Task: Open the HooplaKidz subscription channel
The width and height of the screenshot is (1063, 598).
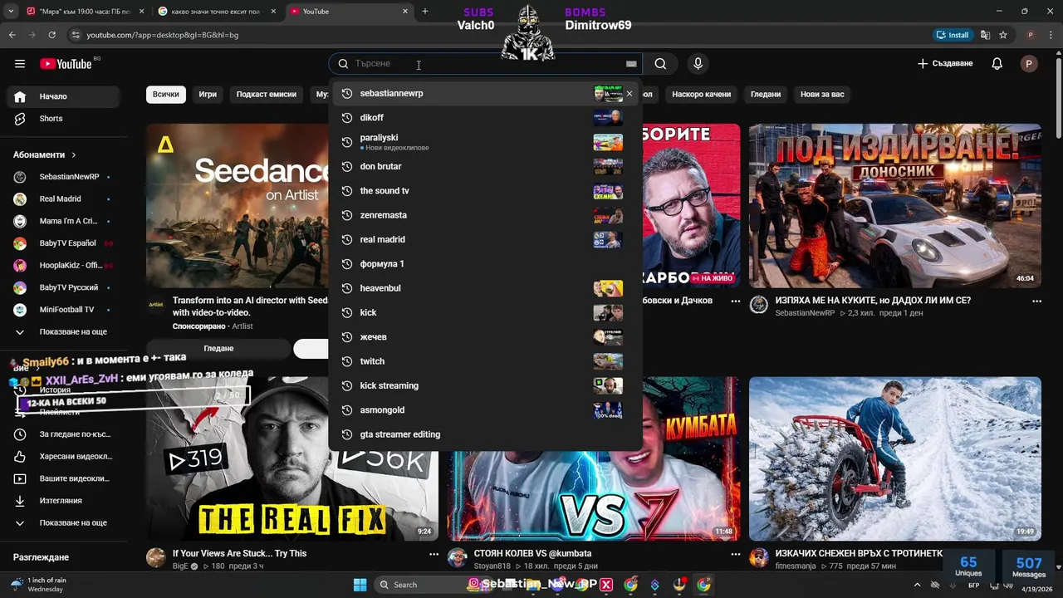Action: point(63,266)
